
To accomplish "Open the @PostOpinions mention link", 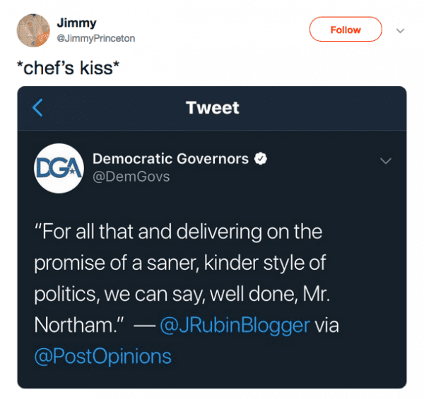I will click(103, 356).
